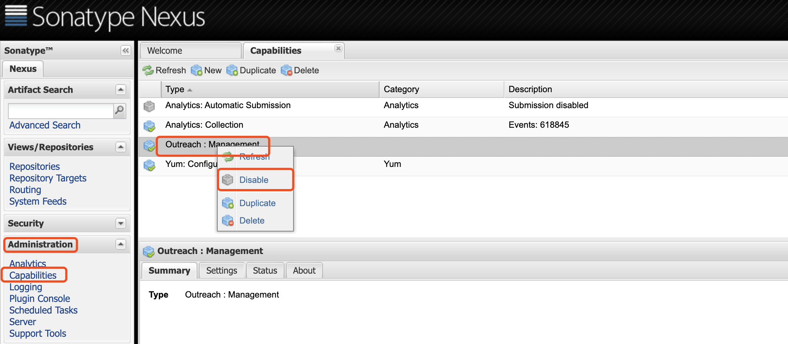Collapse the Views/Repositories panel
This screenshot has height=344, width=788.
[x=121, y=147]
